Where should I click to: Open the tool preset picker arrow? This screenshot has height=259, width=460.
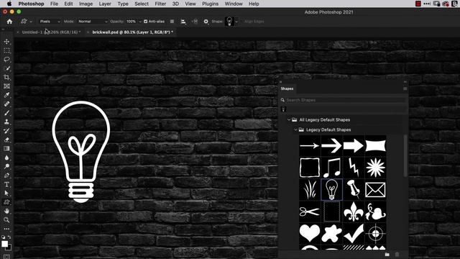click(x=31, y=22)
